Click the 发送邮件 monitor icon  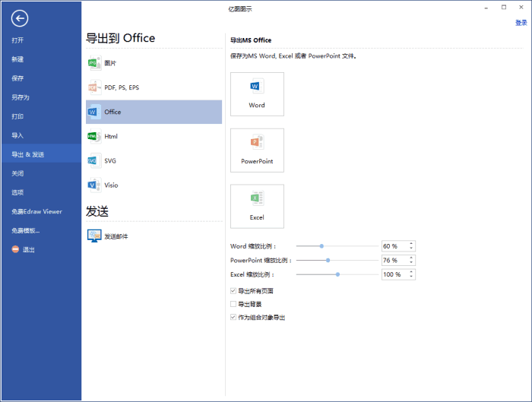pyautogui.click(x=94, y=236)
